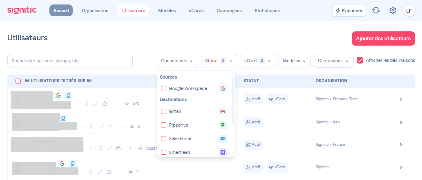Switch to the Modèles tab

point(167,11)
